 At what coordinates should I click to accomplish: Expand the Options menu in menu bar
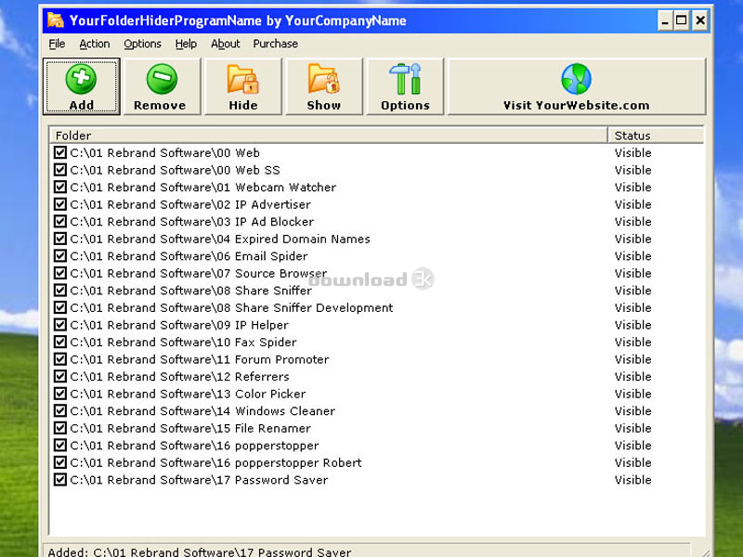click(x=142, y=44)
